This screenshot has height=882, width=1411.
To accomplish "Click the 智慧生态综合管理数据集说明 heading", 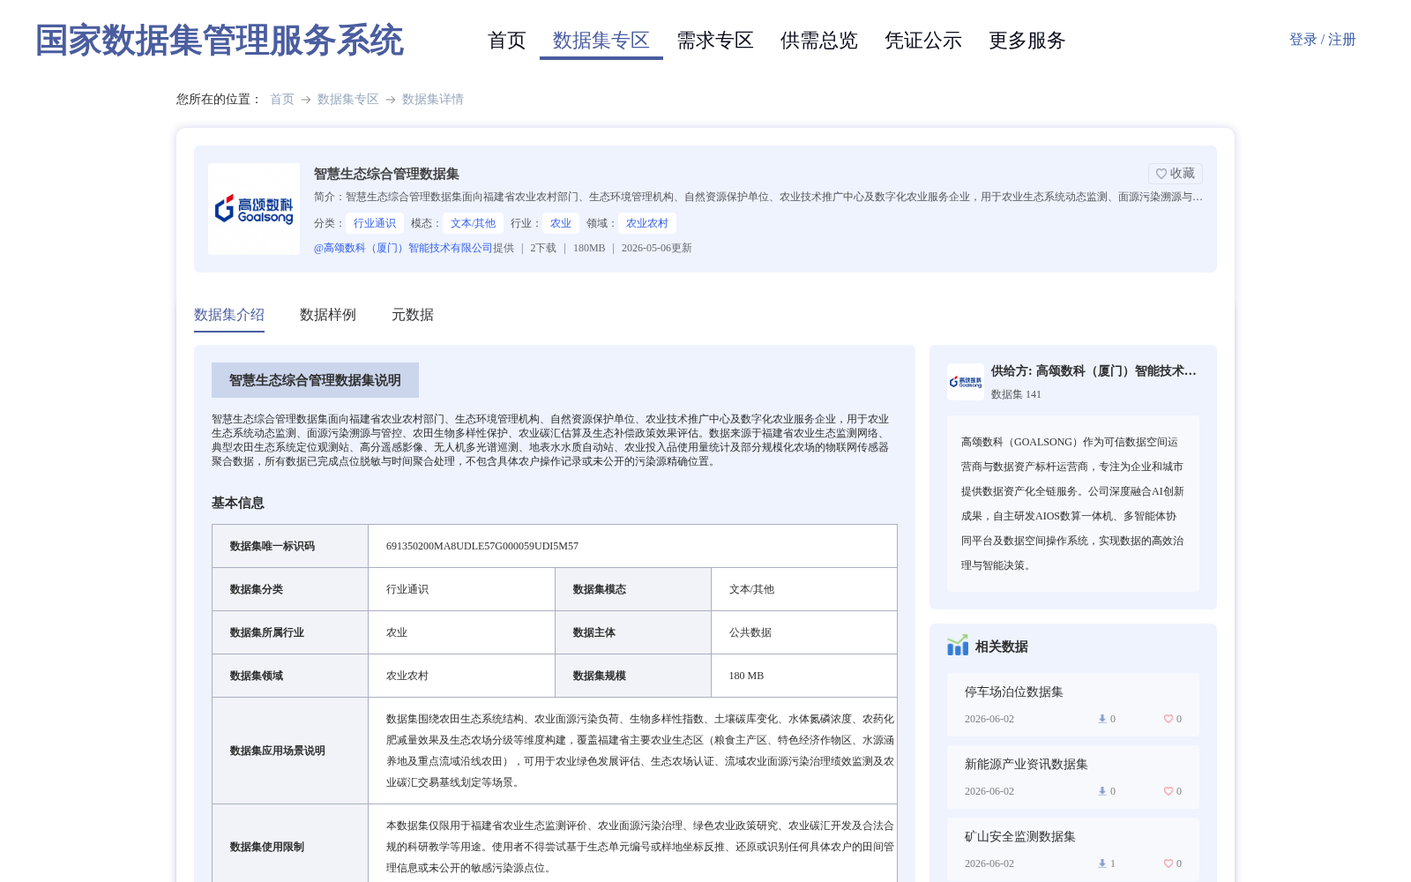I will (315, 380).
